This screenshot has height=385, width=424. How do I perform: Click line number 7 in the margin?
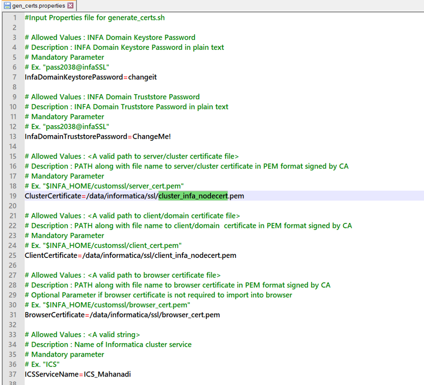click(15, 77)
